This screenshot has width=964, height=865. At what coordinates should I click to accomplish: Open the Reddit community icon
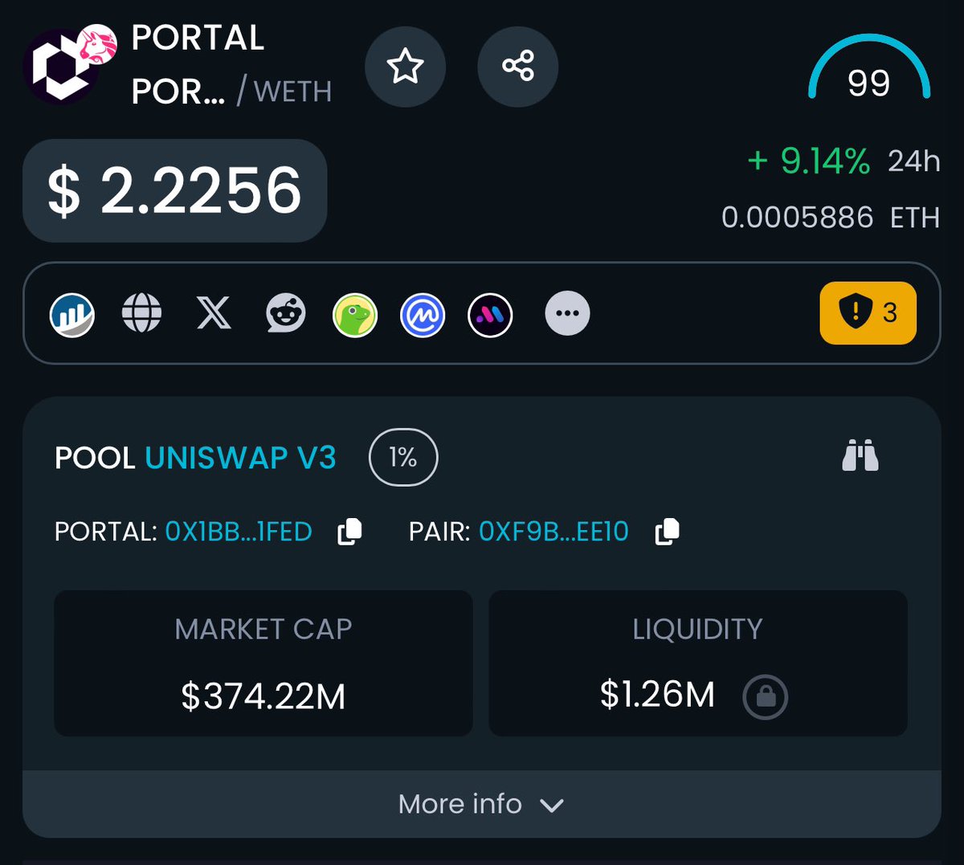(x=286, y=312)
